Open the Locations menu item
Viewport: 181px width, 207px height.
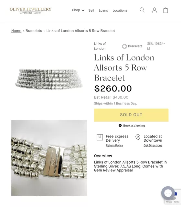[x=120, y=10]
